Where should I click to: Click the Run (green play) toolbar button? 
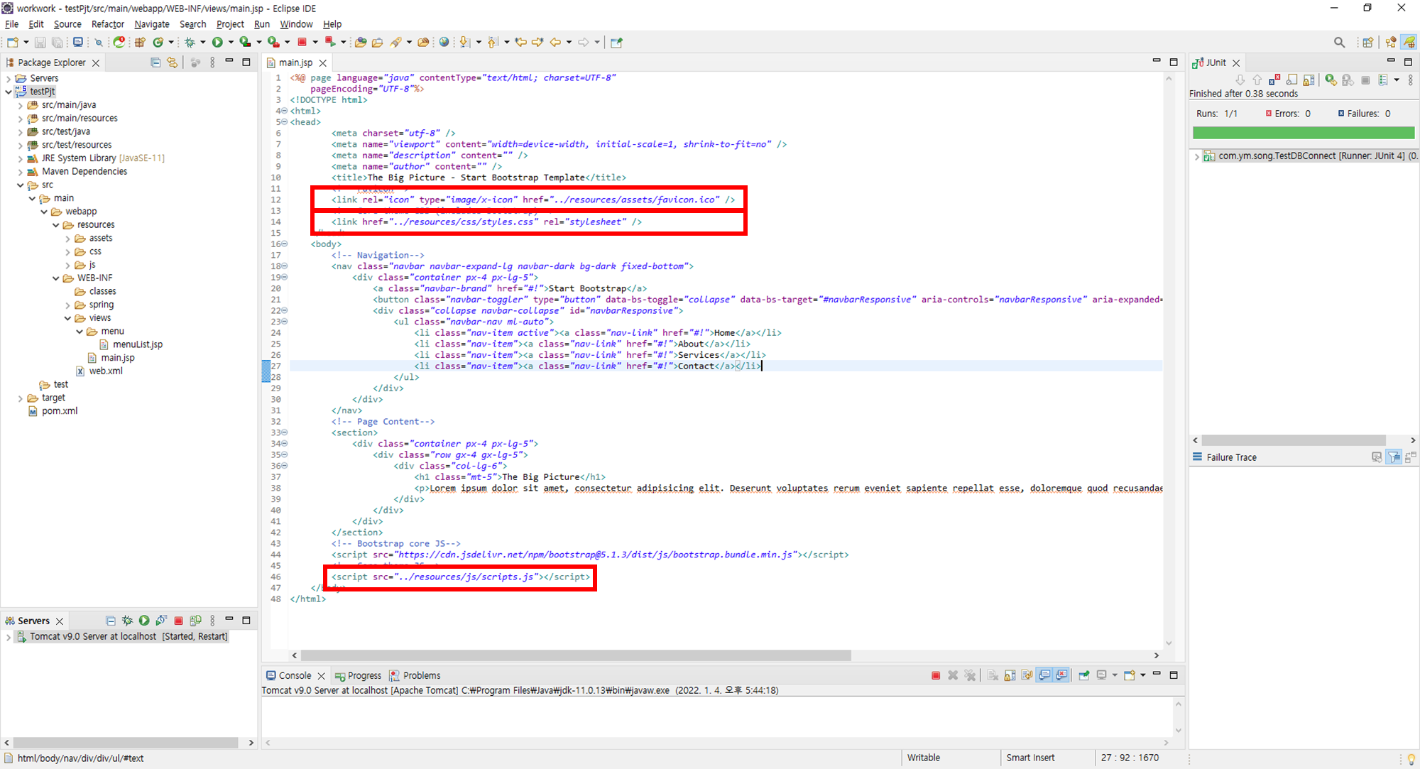pyautogui.click(x=217, y=43)
